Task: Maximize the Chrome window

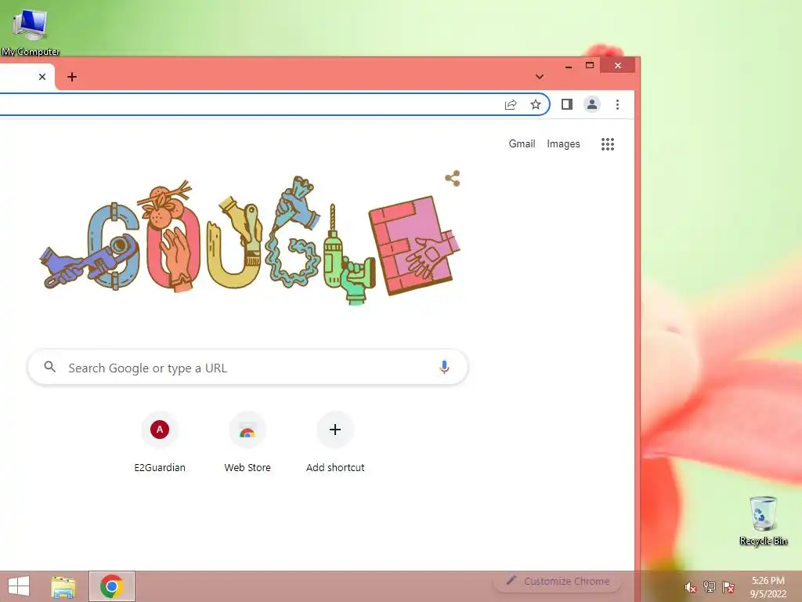Action: coord(590,66)
